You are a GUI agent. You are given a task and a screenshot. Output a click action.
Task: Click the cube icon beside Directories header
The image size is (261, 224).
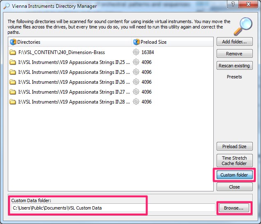(x=13, y=42)
